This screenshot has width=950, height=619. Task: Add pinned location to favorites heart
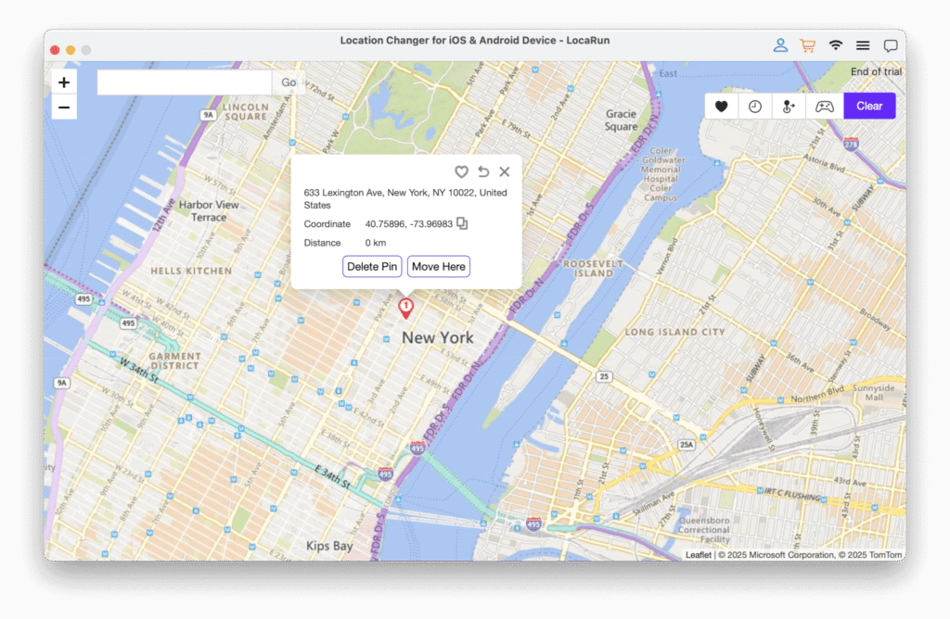(461, 171)
